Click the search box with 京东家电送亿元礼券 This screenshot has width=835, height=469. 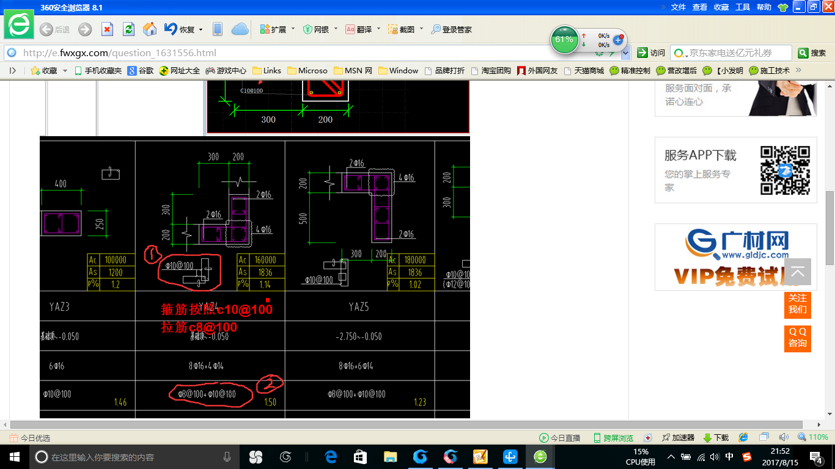[730, 53]
